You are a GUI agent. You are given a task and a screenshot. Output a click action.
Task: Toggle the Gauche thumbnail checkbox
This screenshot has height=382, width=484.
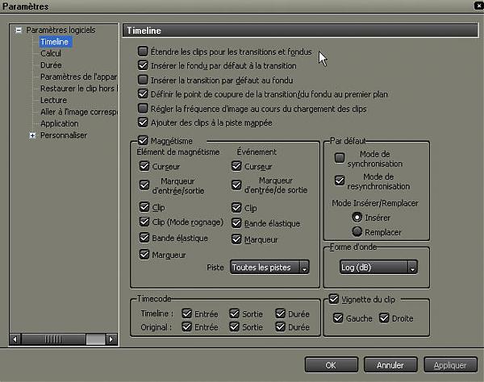(338, 318)
